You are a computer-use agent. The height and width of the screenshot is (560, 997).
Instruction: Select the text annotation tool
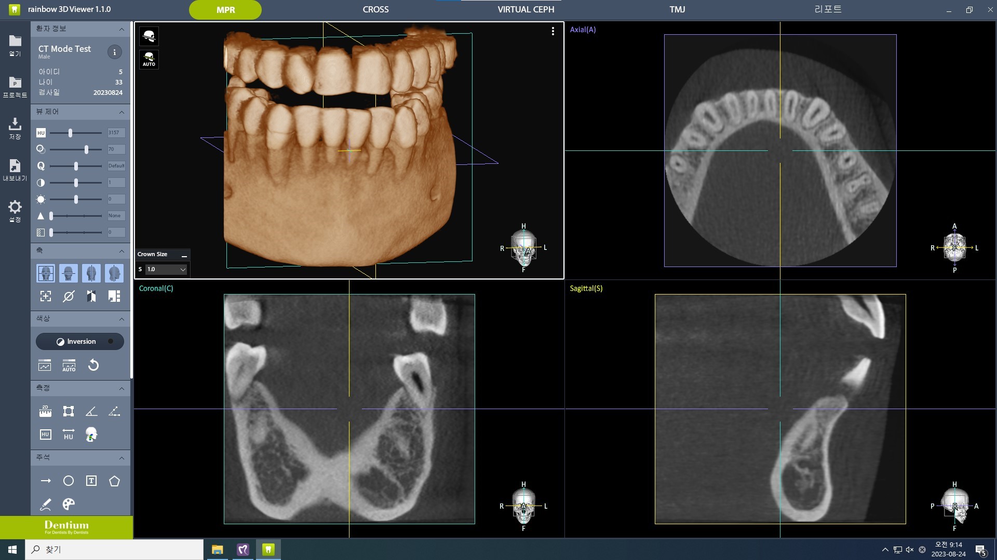[x=91, y=481]
